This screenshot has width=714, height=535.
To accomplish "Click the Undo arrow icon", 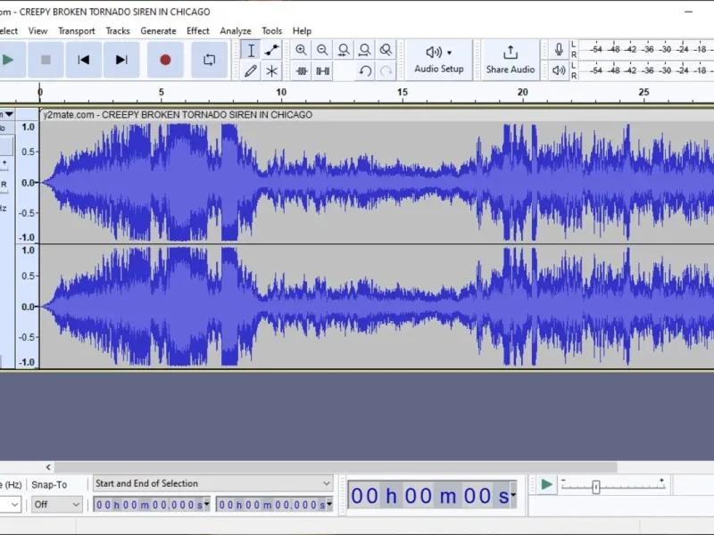I will pos(365,71).
